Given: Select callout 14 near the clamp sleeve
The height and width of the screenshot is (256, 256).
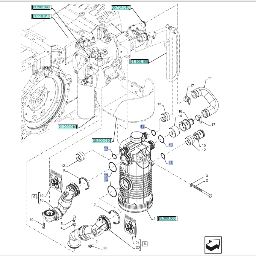Looking at the screenshot, I should tap(180, 116).
